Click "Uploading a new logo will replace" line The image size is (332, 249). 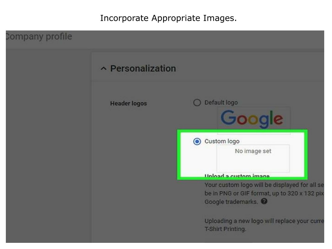tap(264, 221)
